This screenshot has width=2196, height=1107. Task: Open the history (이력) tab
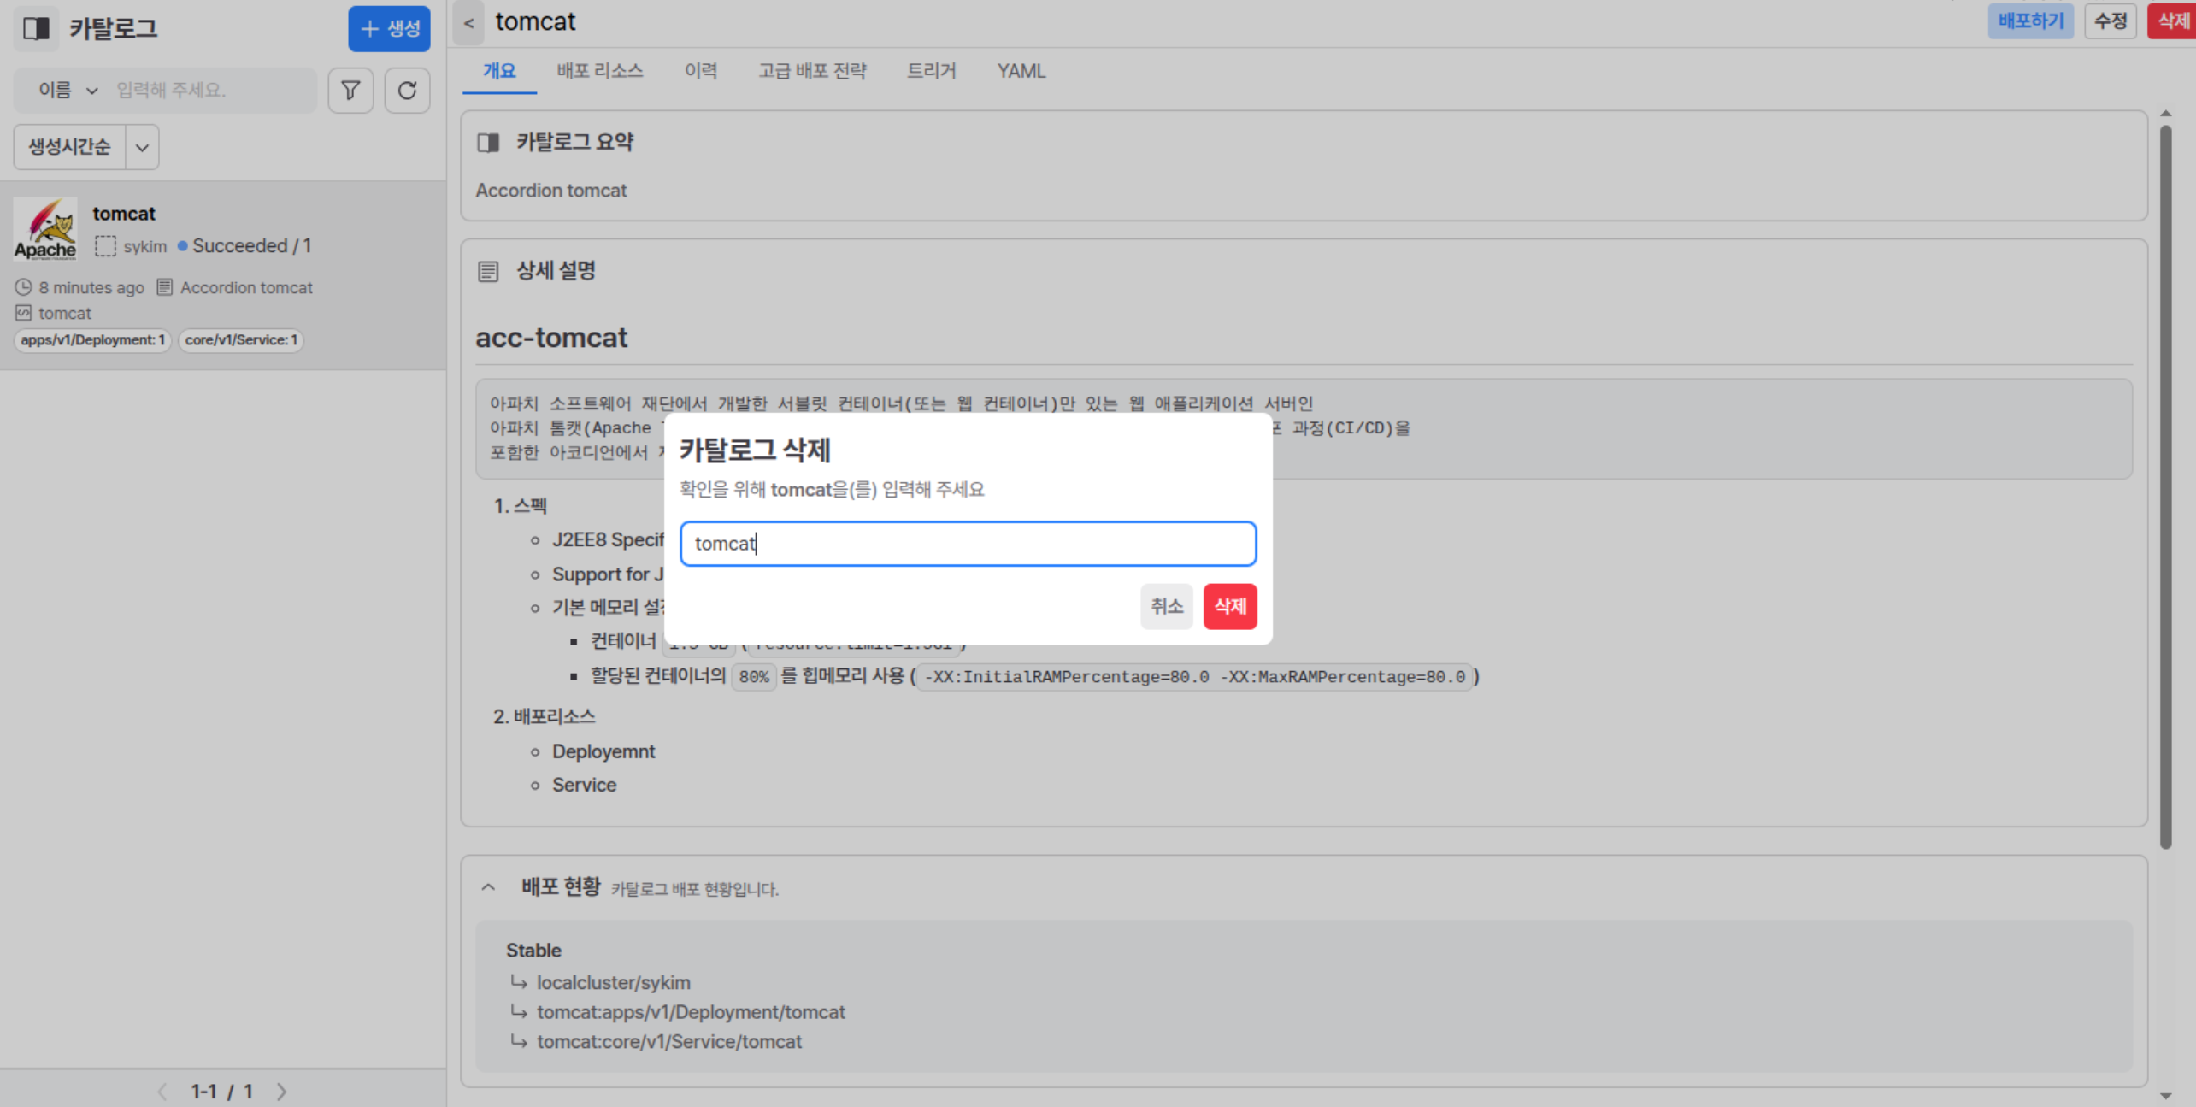point(701,71)
